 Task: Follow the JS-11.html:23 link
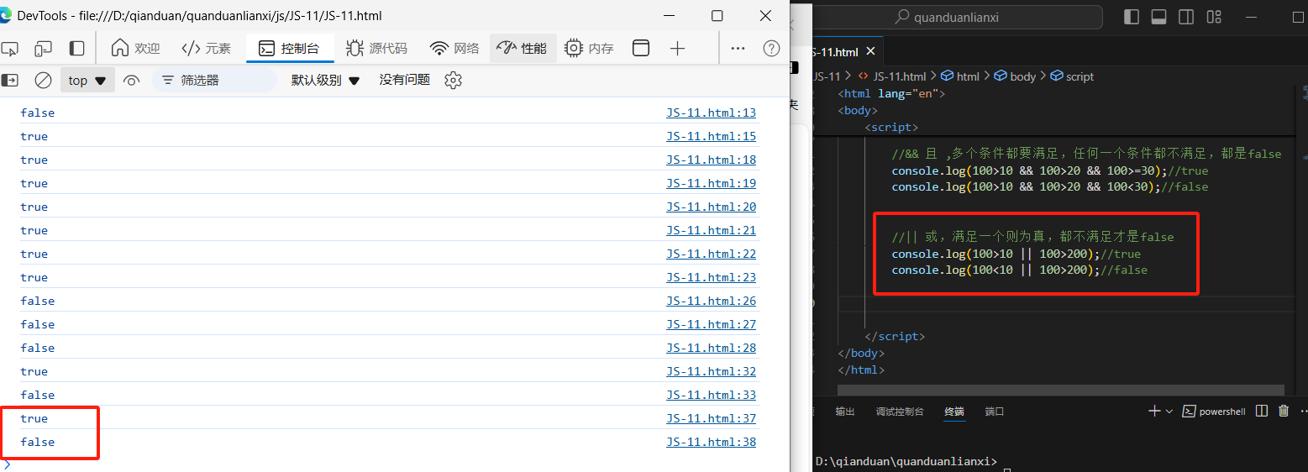[711, 277]
